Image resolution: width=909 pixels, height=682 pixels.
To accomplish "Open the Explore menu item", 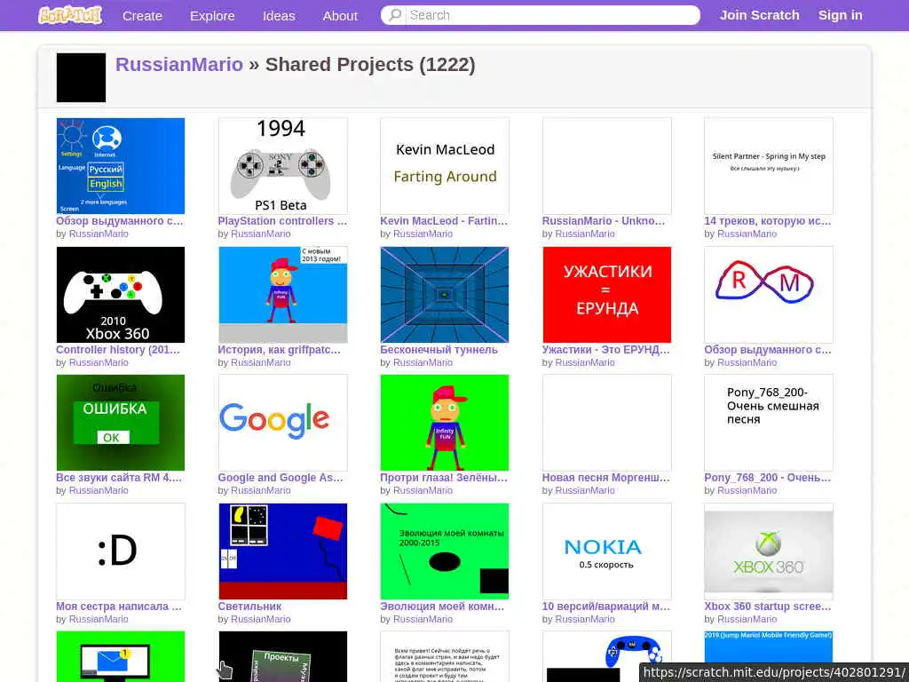I will 212,16.
